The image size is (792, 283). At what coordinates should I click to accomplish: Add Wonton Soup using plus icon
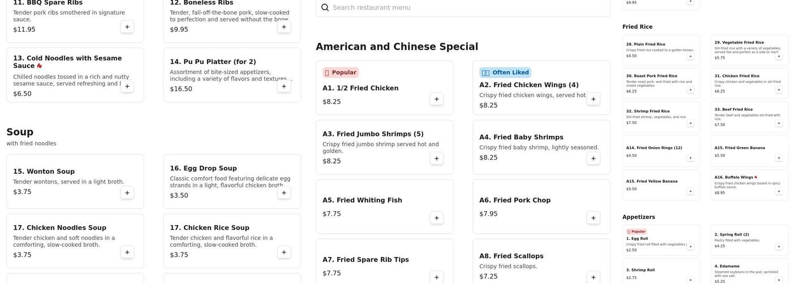click(127, 192)
